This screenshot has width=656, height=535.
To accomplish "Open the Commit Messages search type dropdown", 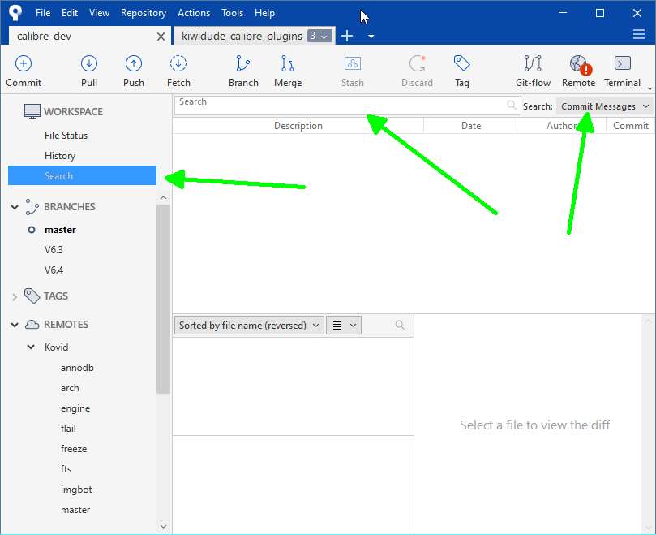I will point(605,106).
